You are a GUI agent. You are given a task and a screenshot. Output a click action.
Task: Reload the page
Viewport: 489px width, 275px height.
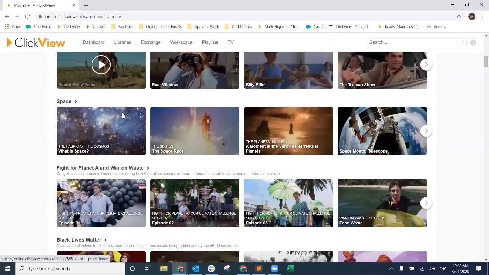[28, 17]
